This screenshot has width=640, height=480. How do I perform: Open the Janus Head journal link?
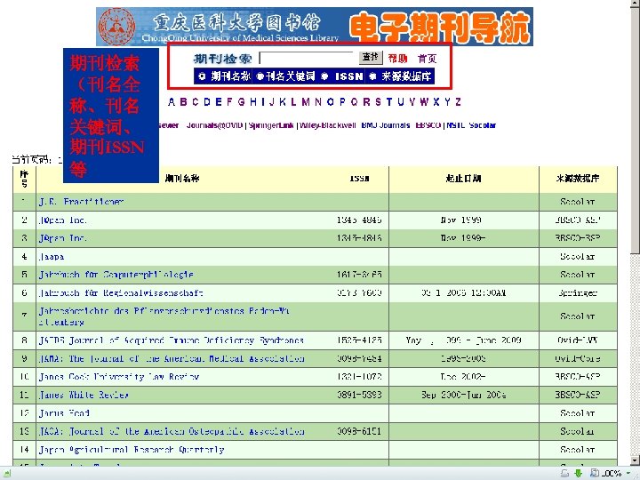pos(64,413)
